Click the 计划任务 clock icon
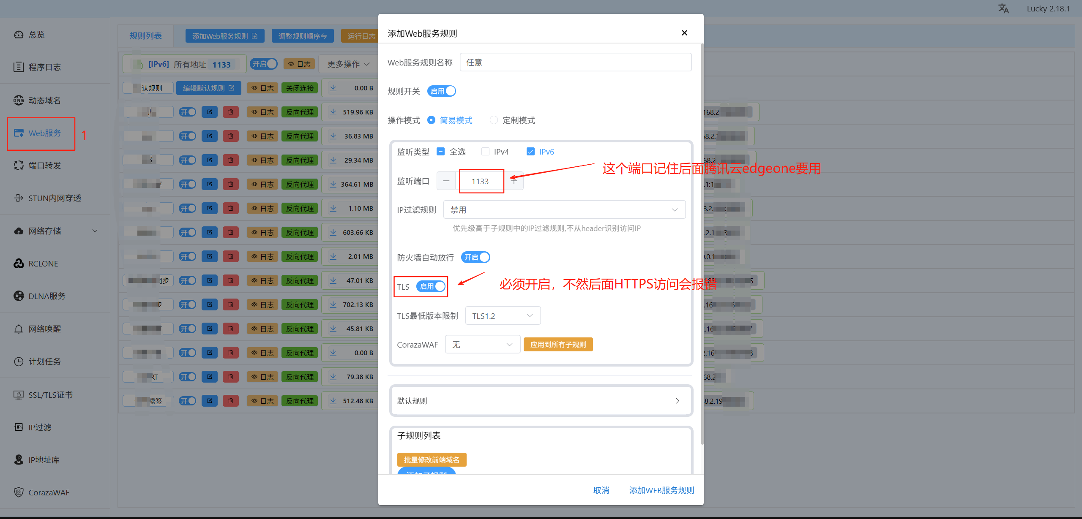Viewport: 1082px width, 519px height. pyautogui.click(x=19, y=361)
